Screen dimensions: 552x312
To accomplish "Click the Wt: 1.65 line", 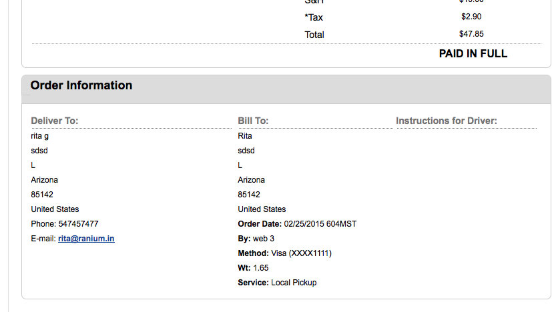I will point(253,268).
